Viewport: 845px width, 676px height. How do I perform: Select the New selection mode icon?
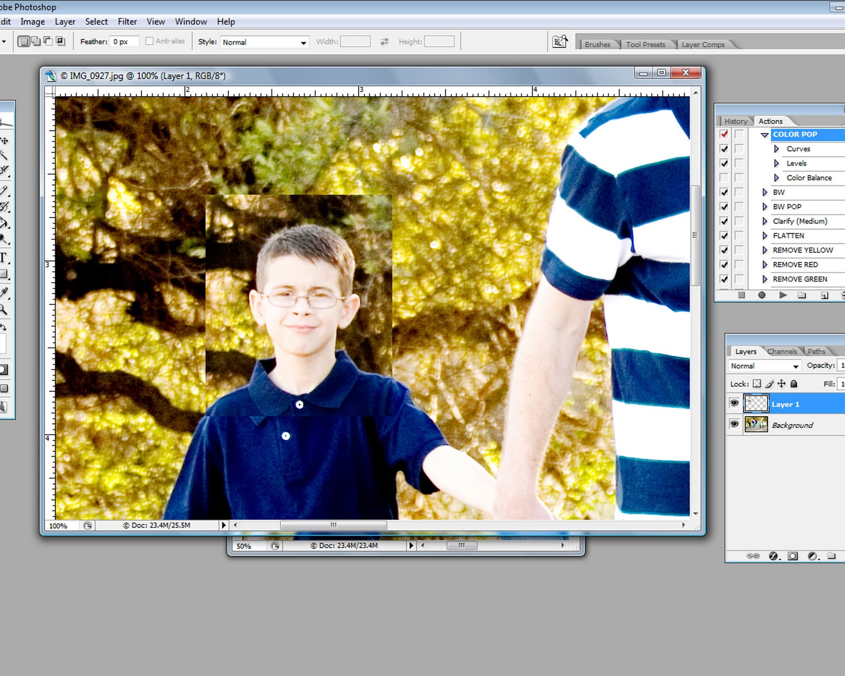[x=23, y=41]
